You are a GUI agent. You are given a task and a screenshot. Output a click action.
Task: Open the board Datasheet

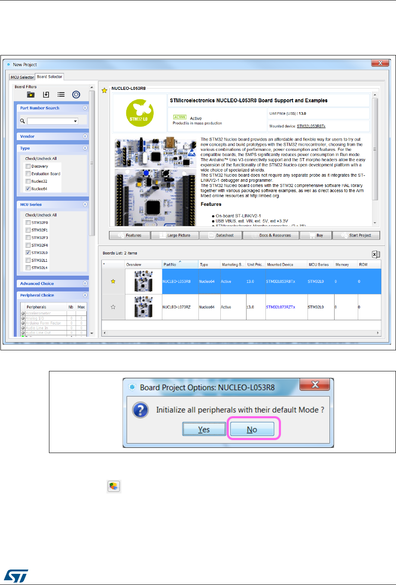pos(221,235)
